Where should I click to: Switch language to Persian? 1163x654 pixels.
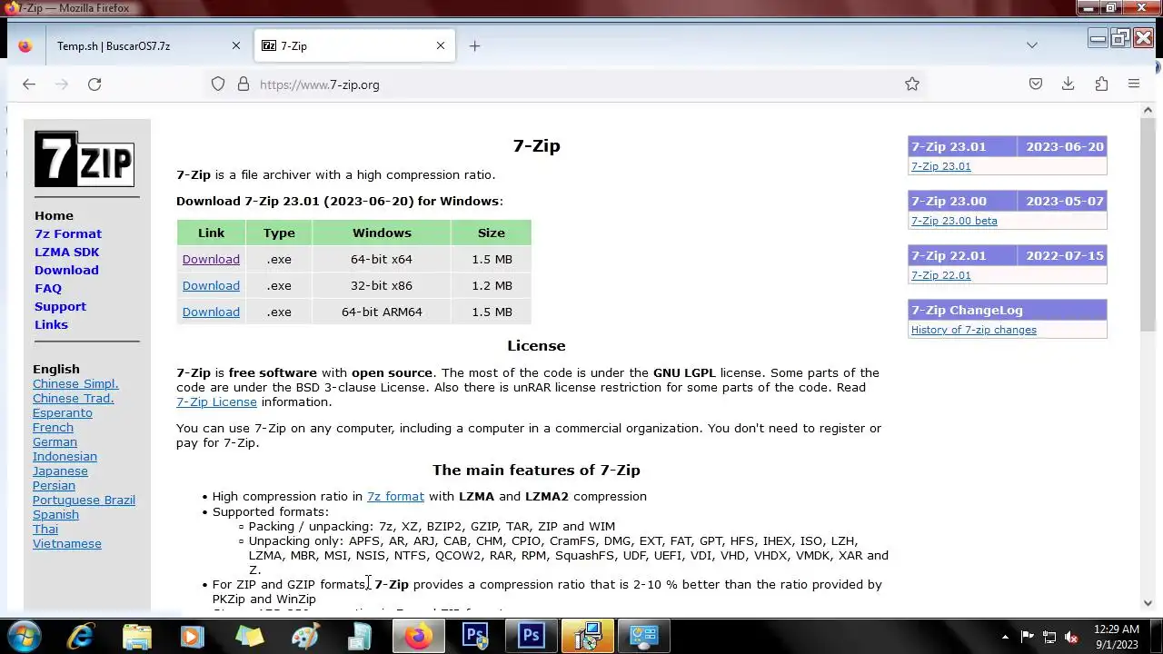(x=54, y=486)
